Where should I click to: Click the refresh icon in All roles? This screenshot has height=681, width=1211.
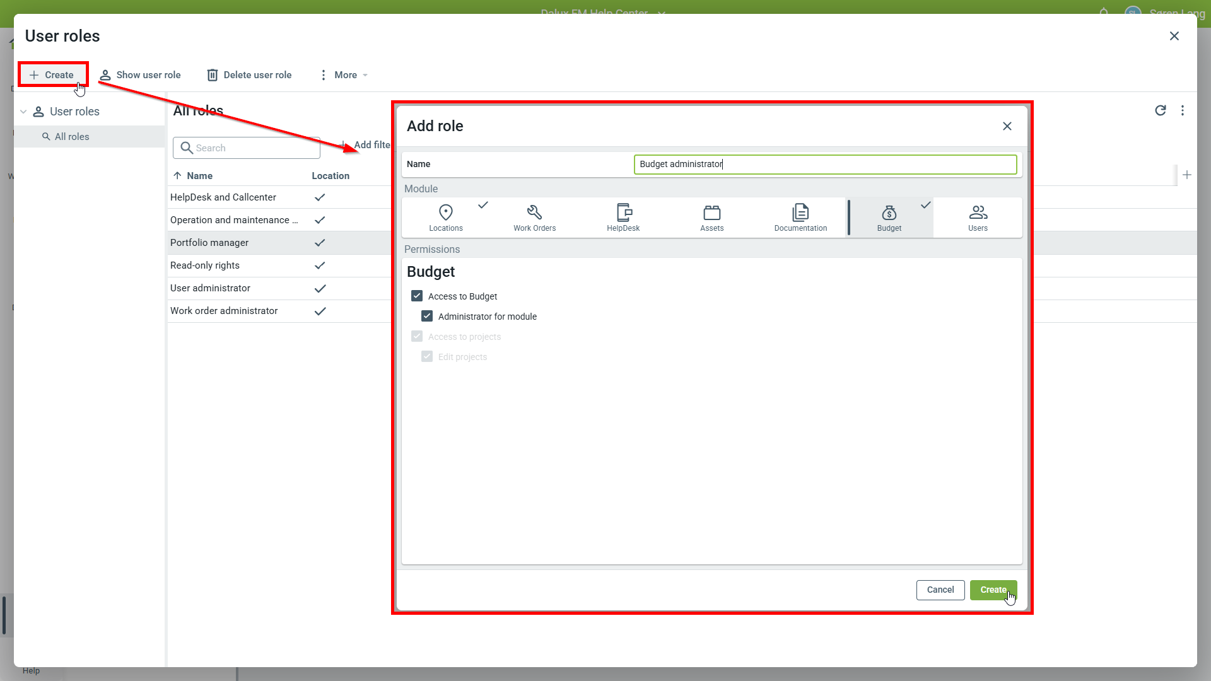tap(1160, 111)
